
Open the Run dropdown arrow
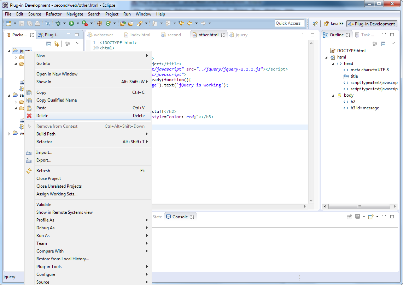click(78, 23)
